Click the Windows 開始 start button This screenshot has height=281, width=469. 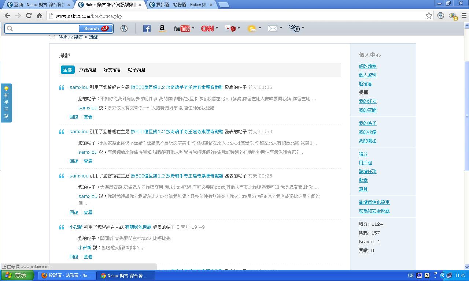pos(16,276)
